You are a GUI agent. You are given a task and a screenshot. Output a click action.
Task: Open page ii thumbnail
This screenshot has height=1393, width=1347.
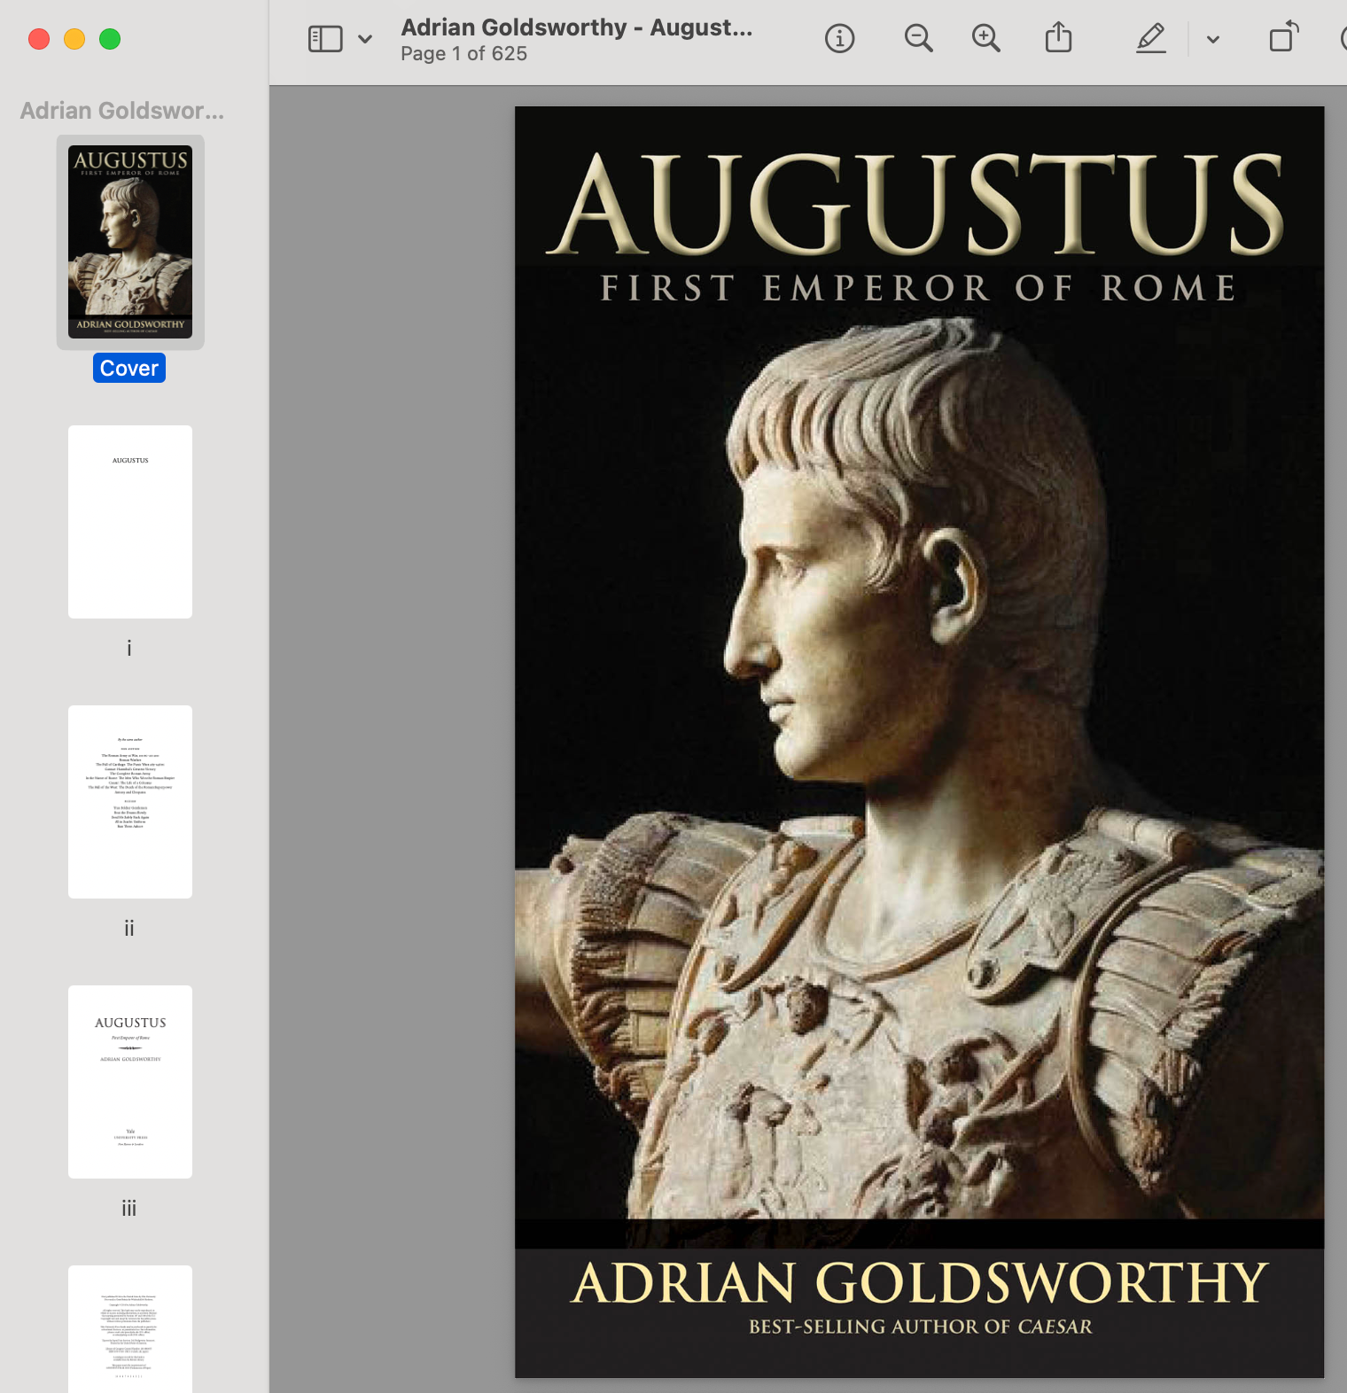point(130,802)
